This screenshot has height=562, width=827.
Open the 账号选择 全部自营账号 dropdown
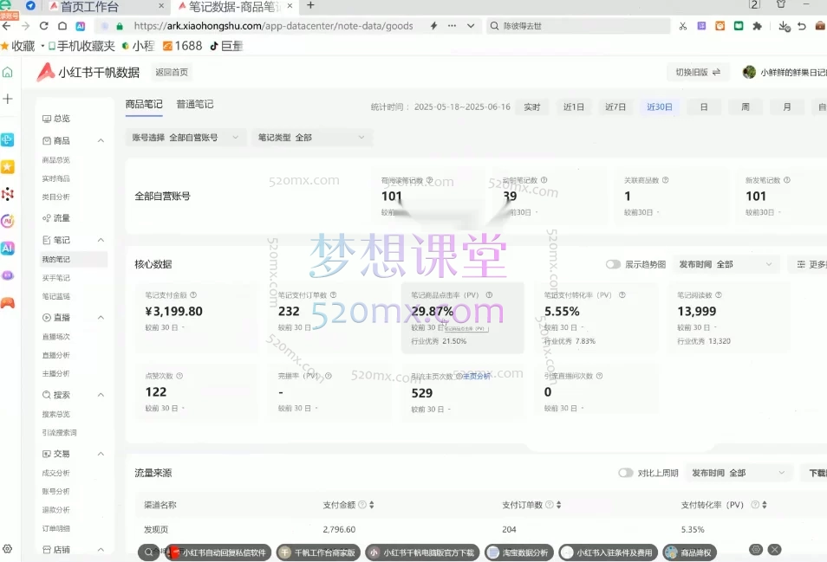point(186,138)
